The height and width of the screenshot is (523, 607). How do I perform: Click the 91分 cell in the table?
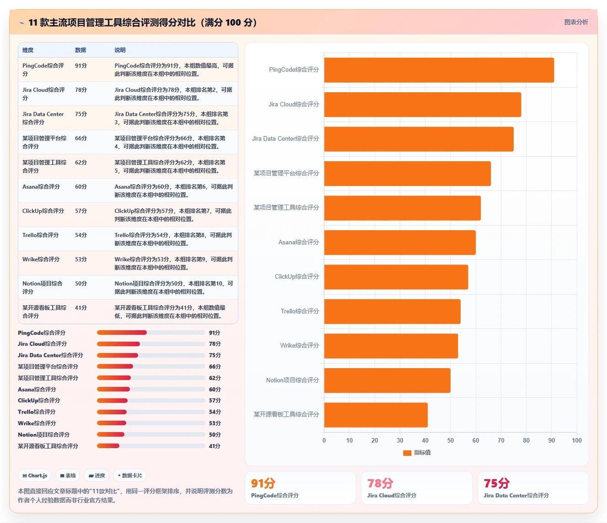(81, 66)
